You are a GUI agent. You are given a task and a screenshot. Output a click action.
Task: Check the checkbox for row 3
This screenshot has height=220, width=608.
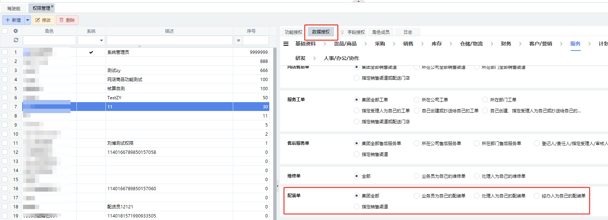pos(5,70)
